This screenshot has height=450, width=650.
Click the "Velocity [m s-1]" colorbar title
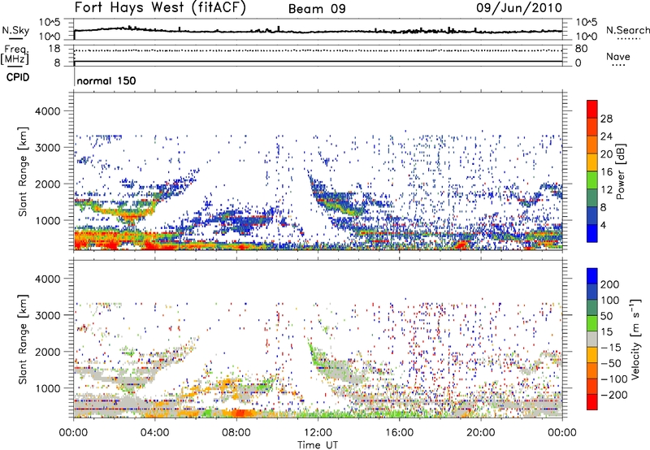click(x=635, y=339)
